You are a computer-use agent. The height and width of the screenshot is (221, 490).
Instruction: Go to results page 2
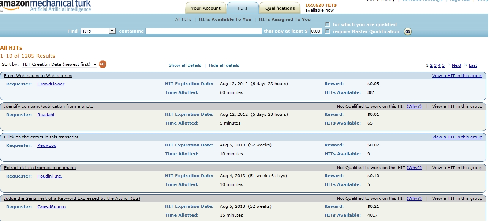(x=431, y=65)
